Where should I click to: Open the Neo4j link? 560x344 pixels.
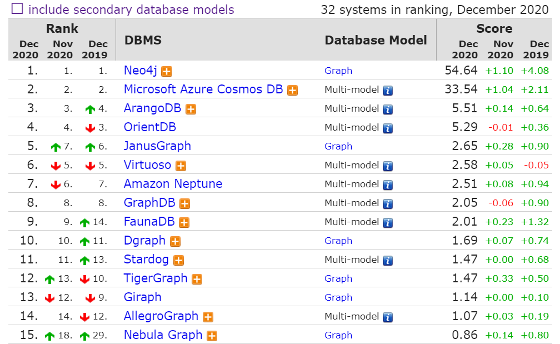(x=141, y=71)
